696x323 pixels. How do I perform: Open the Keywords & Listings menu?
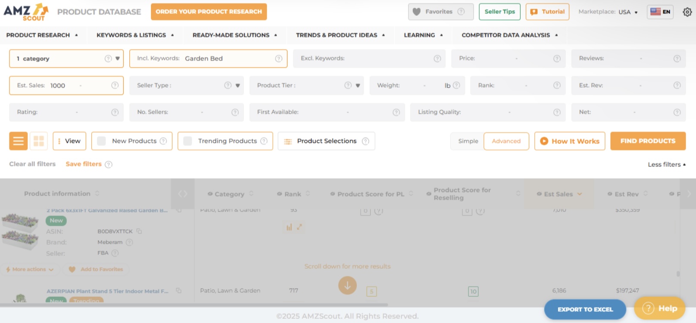(135, 35)
